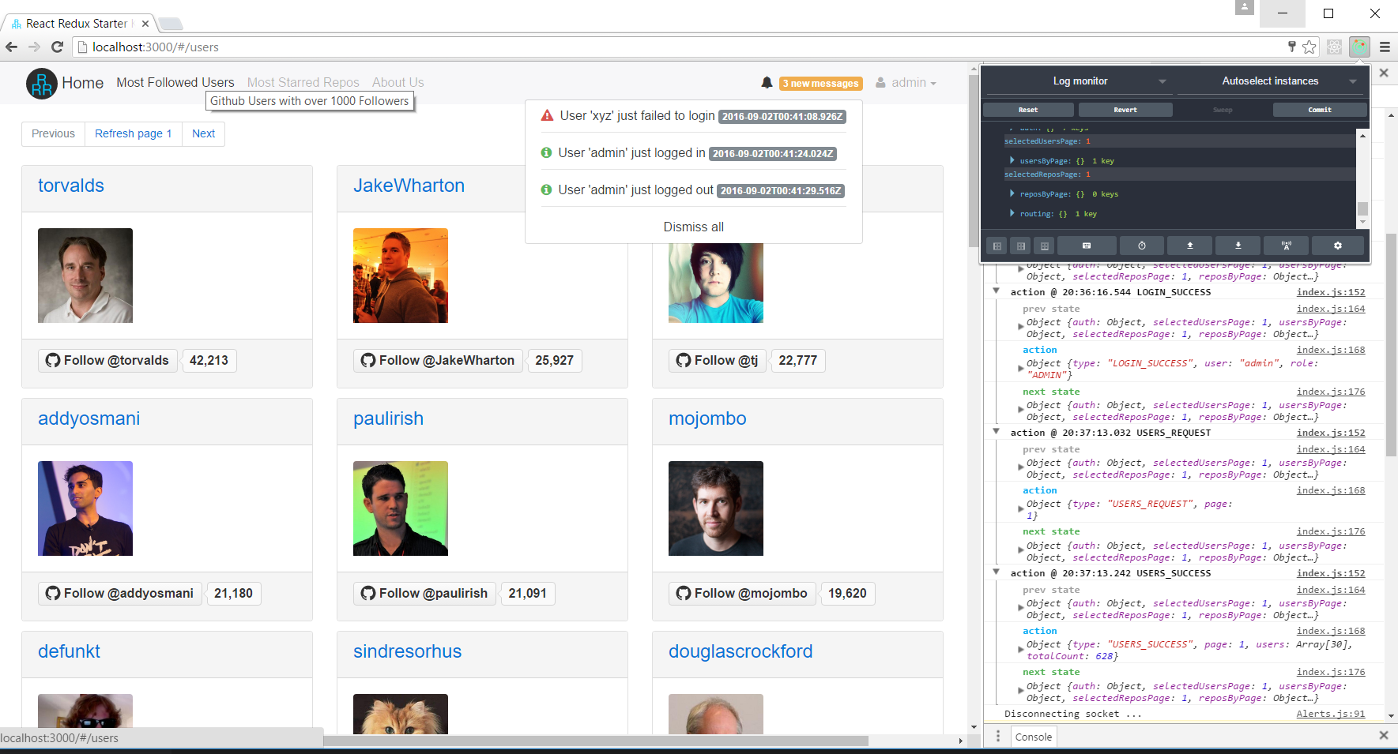Click the Chrome profile avatar button
1398x754 pixels.
point(1245,7)
